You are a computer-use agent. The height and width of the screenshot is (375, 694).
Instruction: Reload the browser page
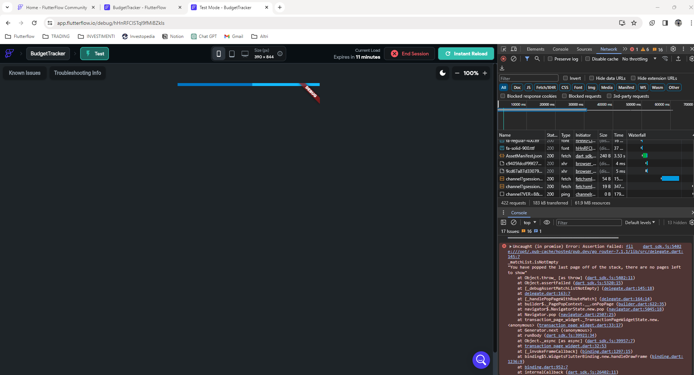[x=34, y=23]
